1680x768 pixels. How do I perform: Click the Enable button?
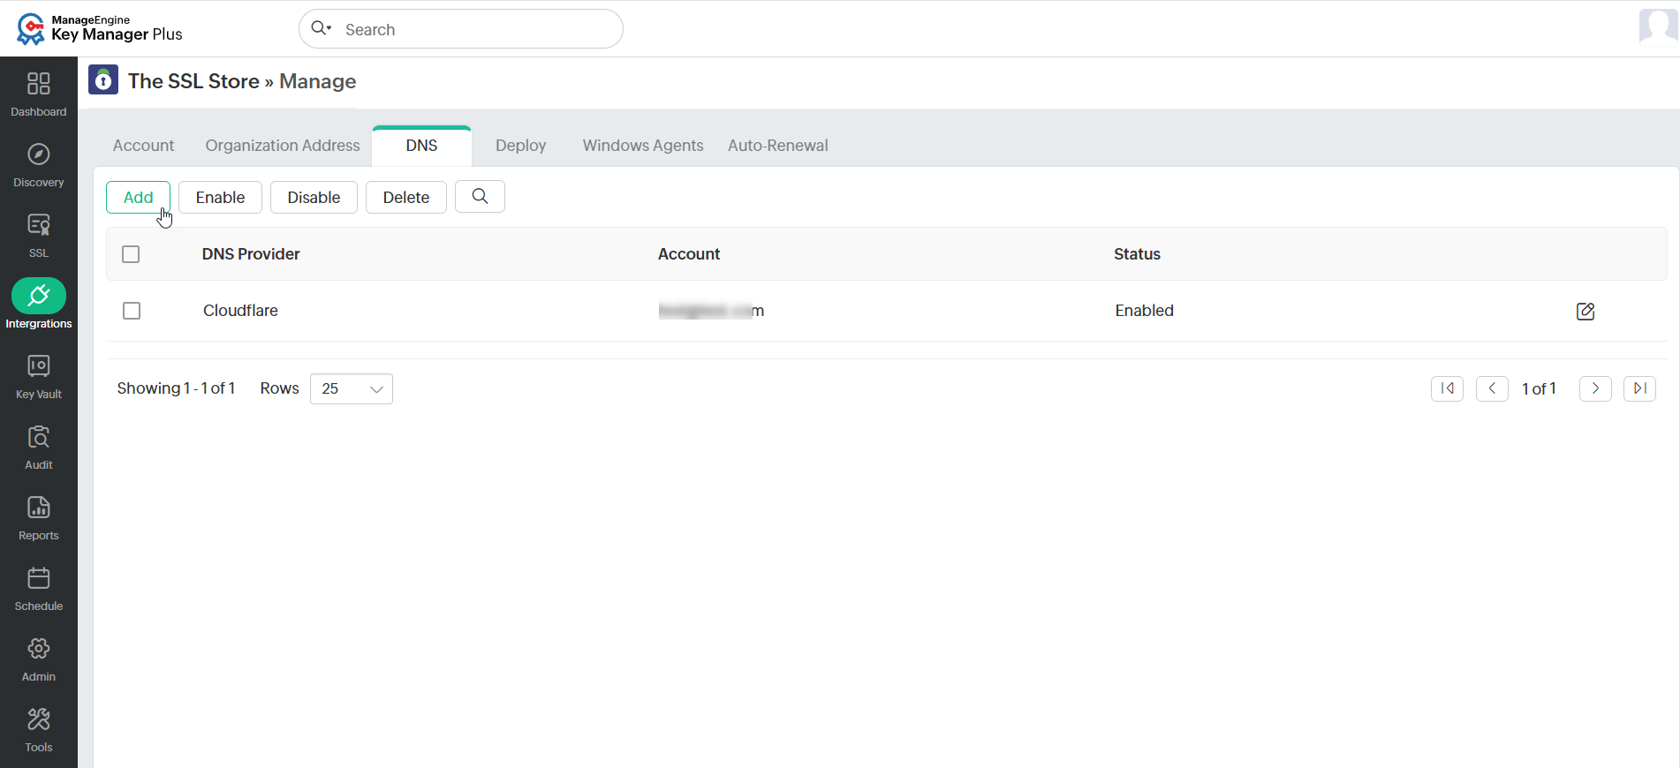(x=220, y=198)
